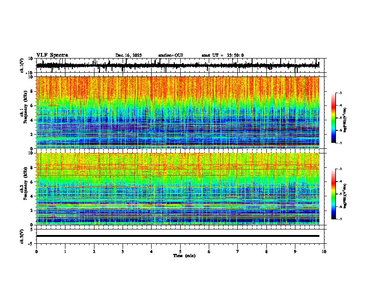Click the ch.2 spectrogram panel

point(178,189)
